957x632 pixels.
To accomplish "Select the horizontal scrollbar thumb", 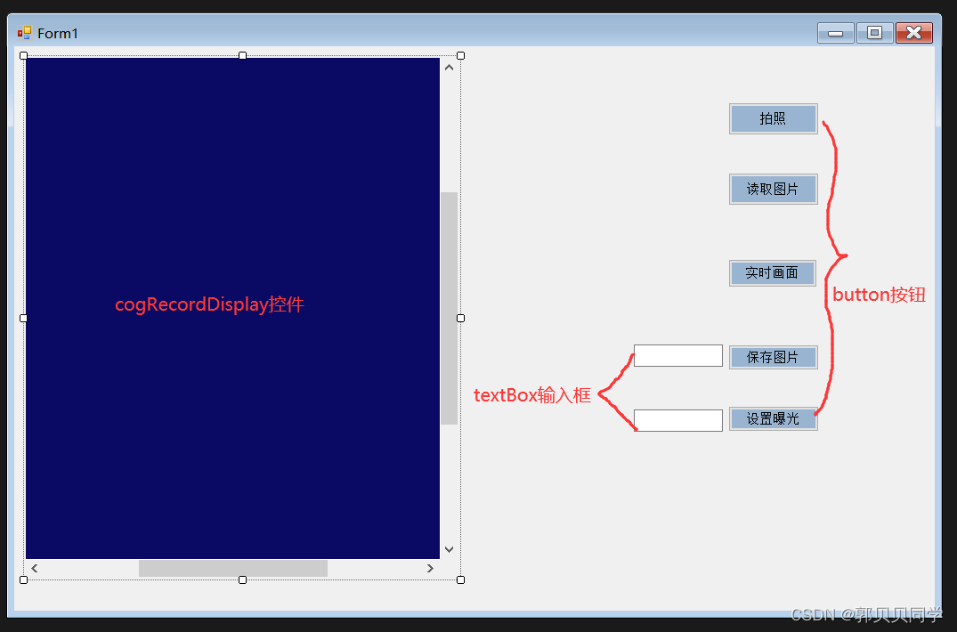I will click(x=232, y=568).
